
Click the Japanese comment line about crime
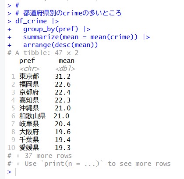pyautogui.click(x=64, y=13)
